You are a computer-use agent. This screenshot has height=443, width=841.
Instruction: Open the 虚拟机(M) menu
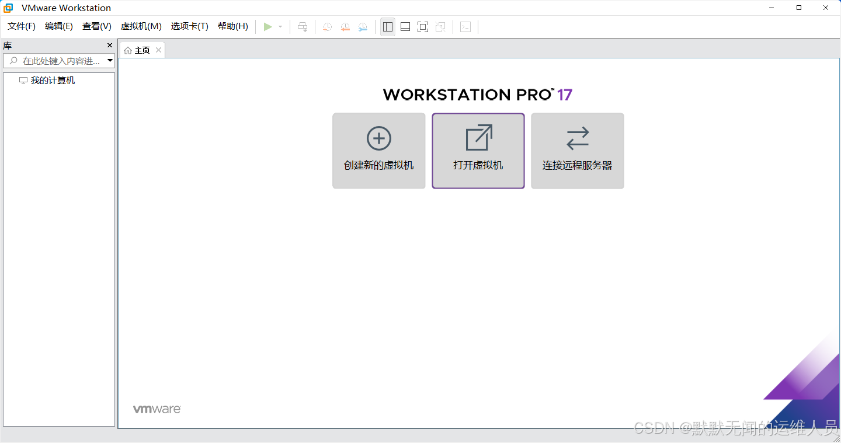pyautogui.click(x=141, y=26)
